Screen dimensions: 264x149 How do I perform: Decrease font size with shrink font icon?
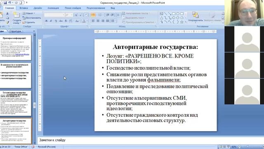[x=81, y=15]
